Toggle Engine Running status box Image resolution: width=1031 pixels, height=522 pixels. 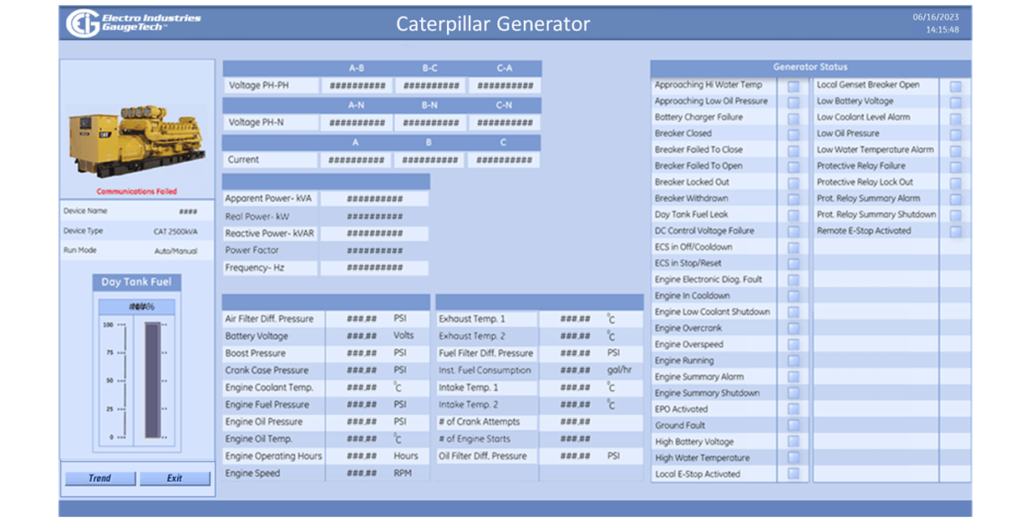click(x=793, y=361)
